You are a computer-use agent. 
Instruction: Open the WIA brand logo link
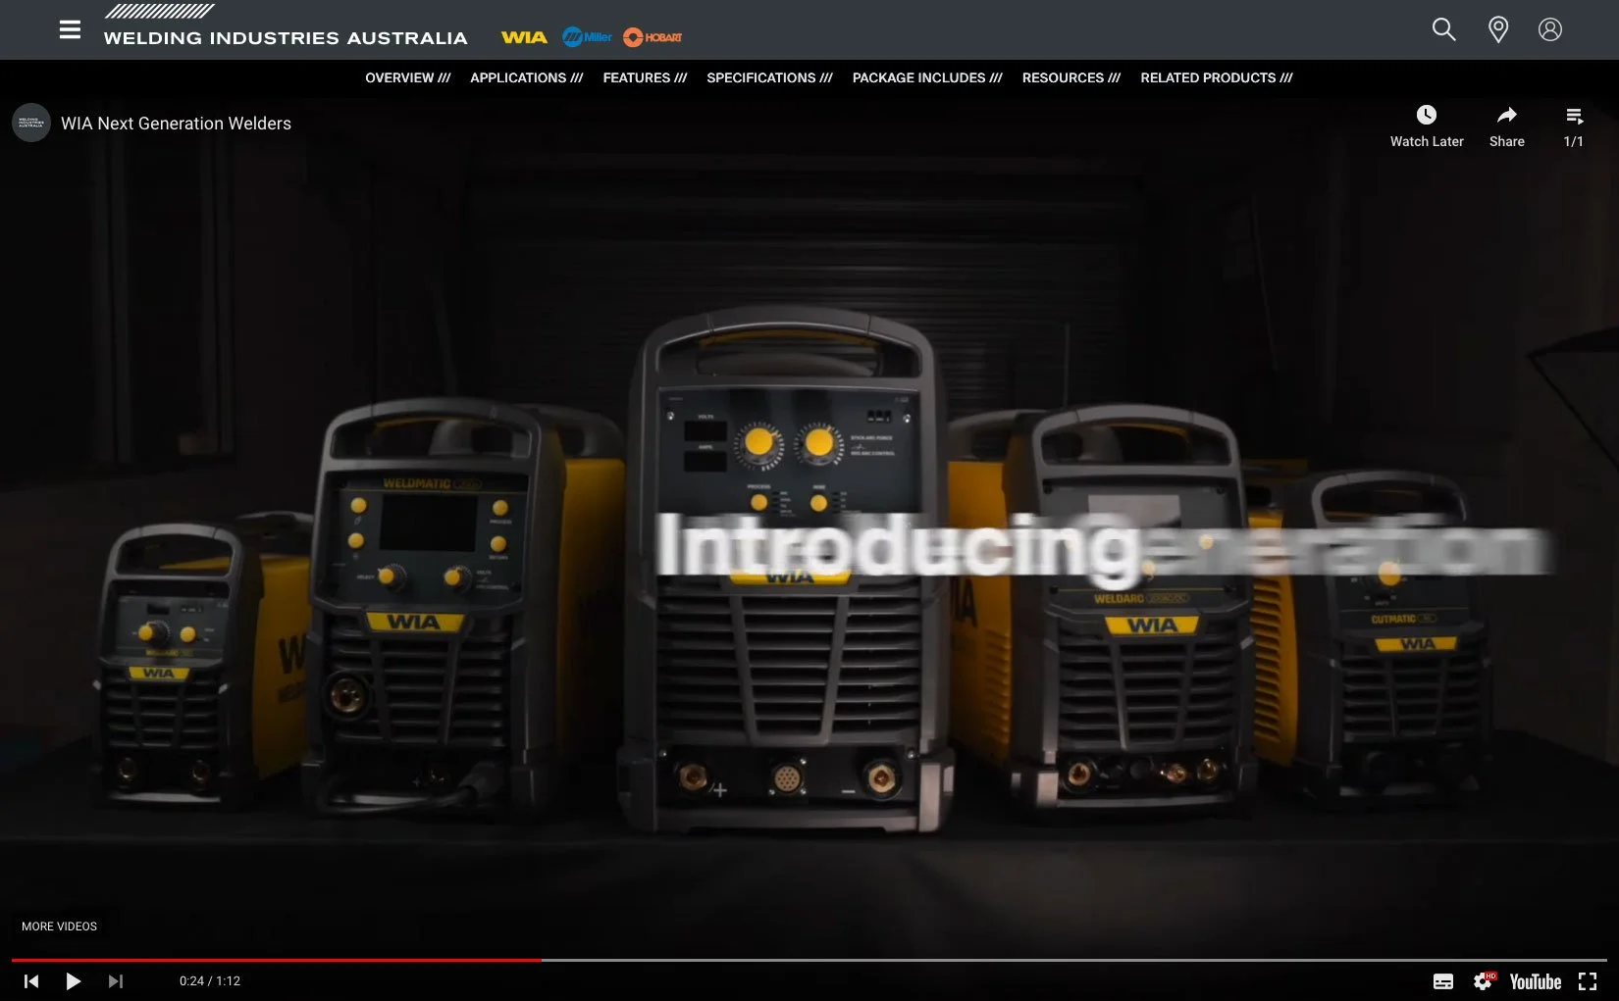tap(524, 37)
